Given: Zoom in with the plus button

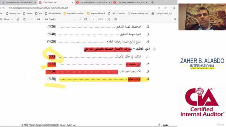Looking at the screenshot, I should tap(80, 19).
